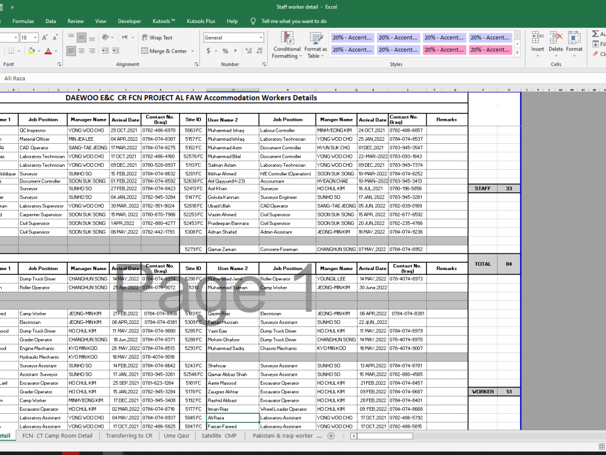
Task: Switch to Ume Qasr sheet
Action: tap(176, 436)
